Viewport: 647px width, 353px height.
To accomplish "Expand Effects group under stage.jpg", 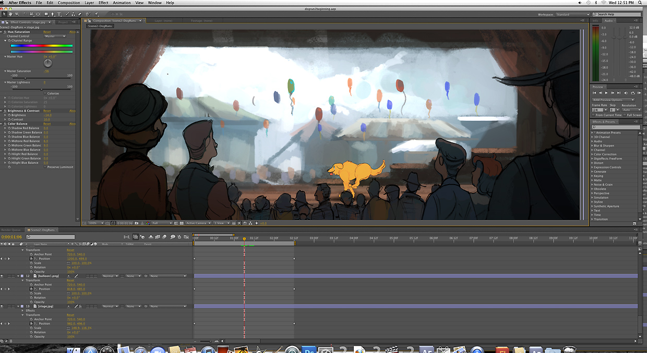I will tap(22, 311).
